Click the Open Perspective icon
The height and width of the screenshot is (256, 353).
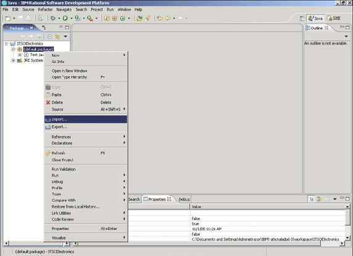point(302,19)
